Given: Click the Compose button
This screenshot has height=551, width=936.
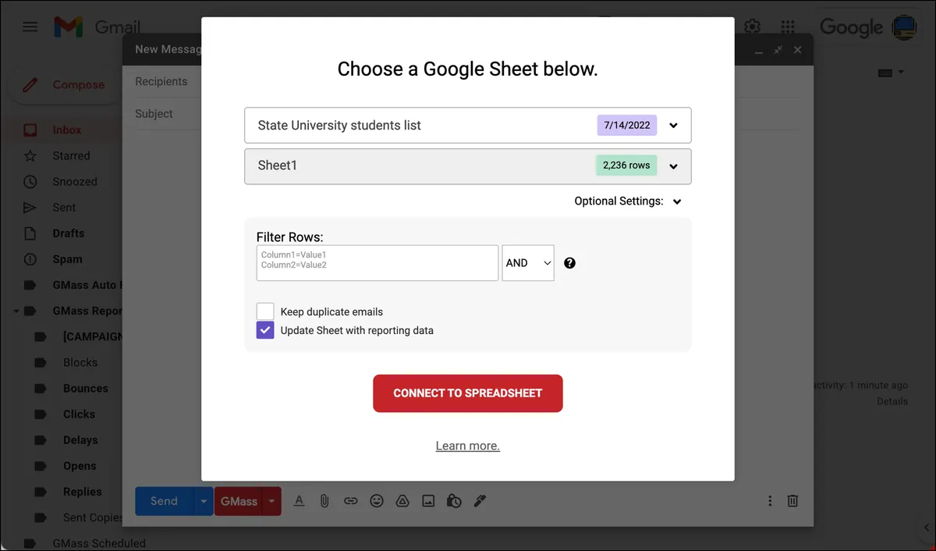Looking at the screenshot, I should [x=64, y=85].
